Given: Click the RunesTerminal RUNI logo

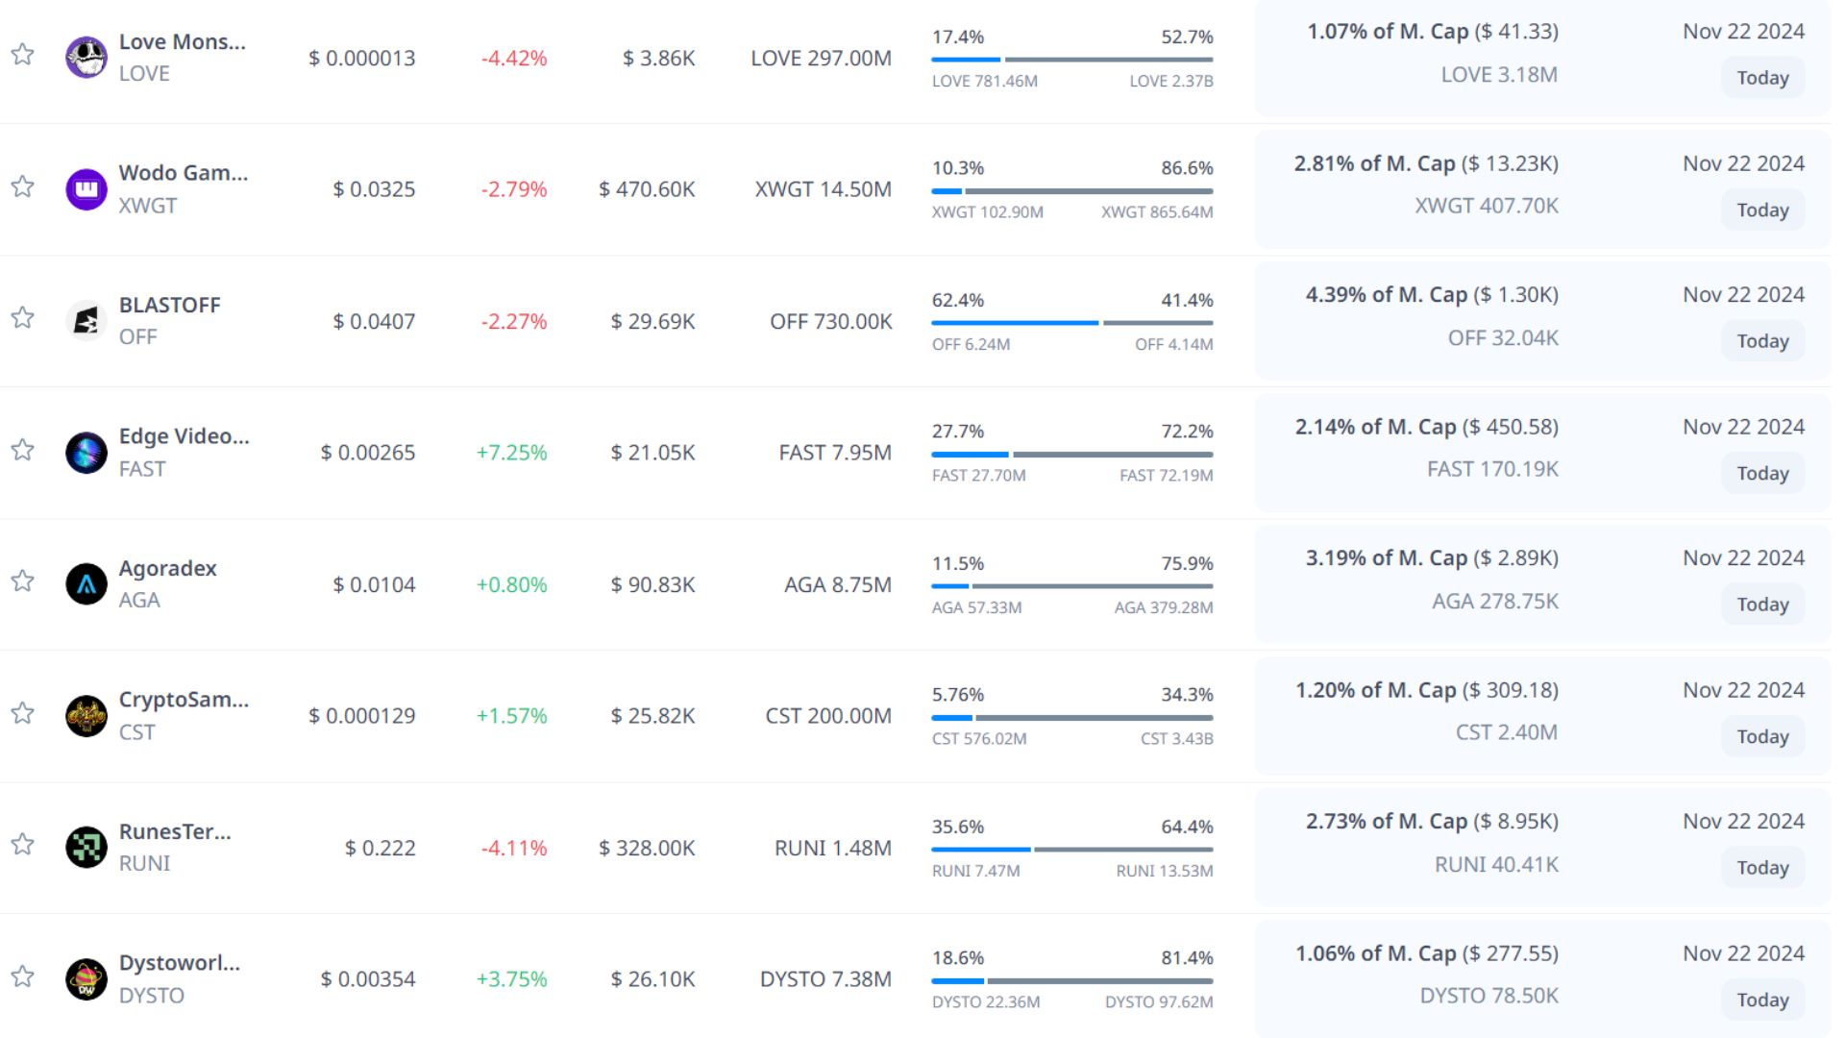Looking at the screenshot, I should tap(86, 848).
